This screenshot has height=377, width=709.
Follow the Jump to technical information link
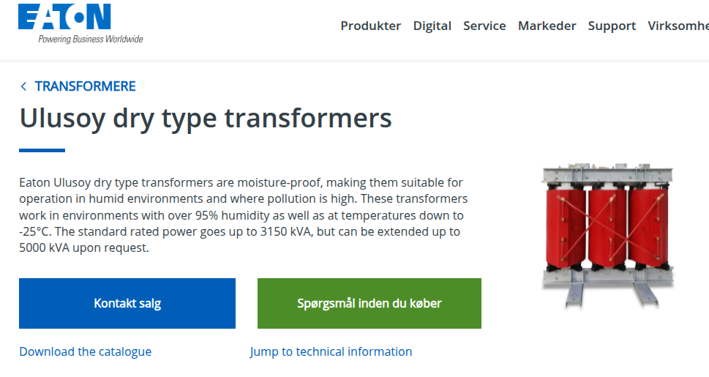pos(331,351)
